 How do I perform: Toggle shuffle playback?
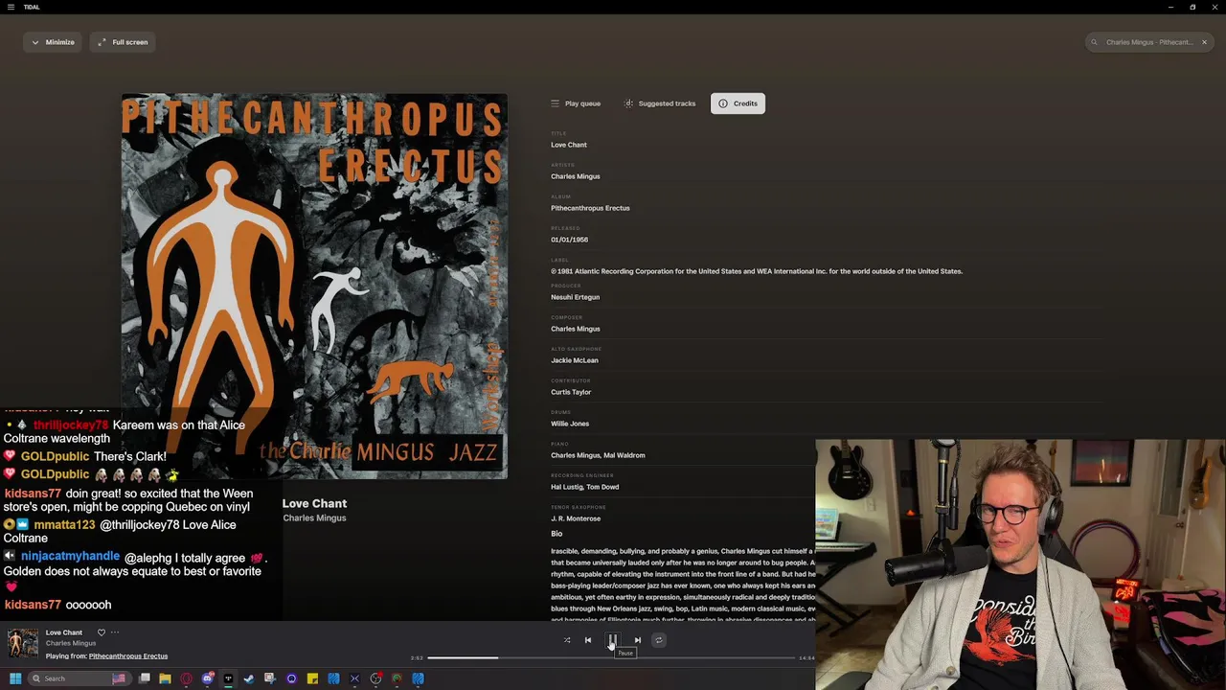(567, 640)
